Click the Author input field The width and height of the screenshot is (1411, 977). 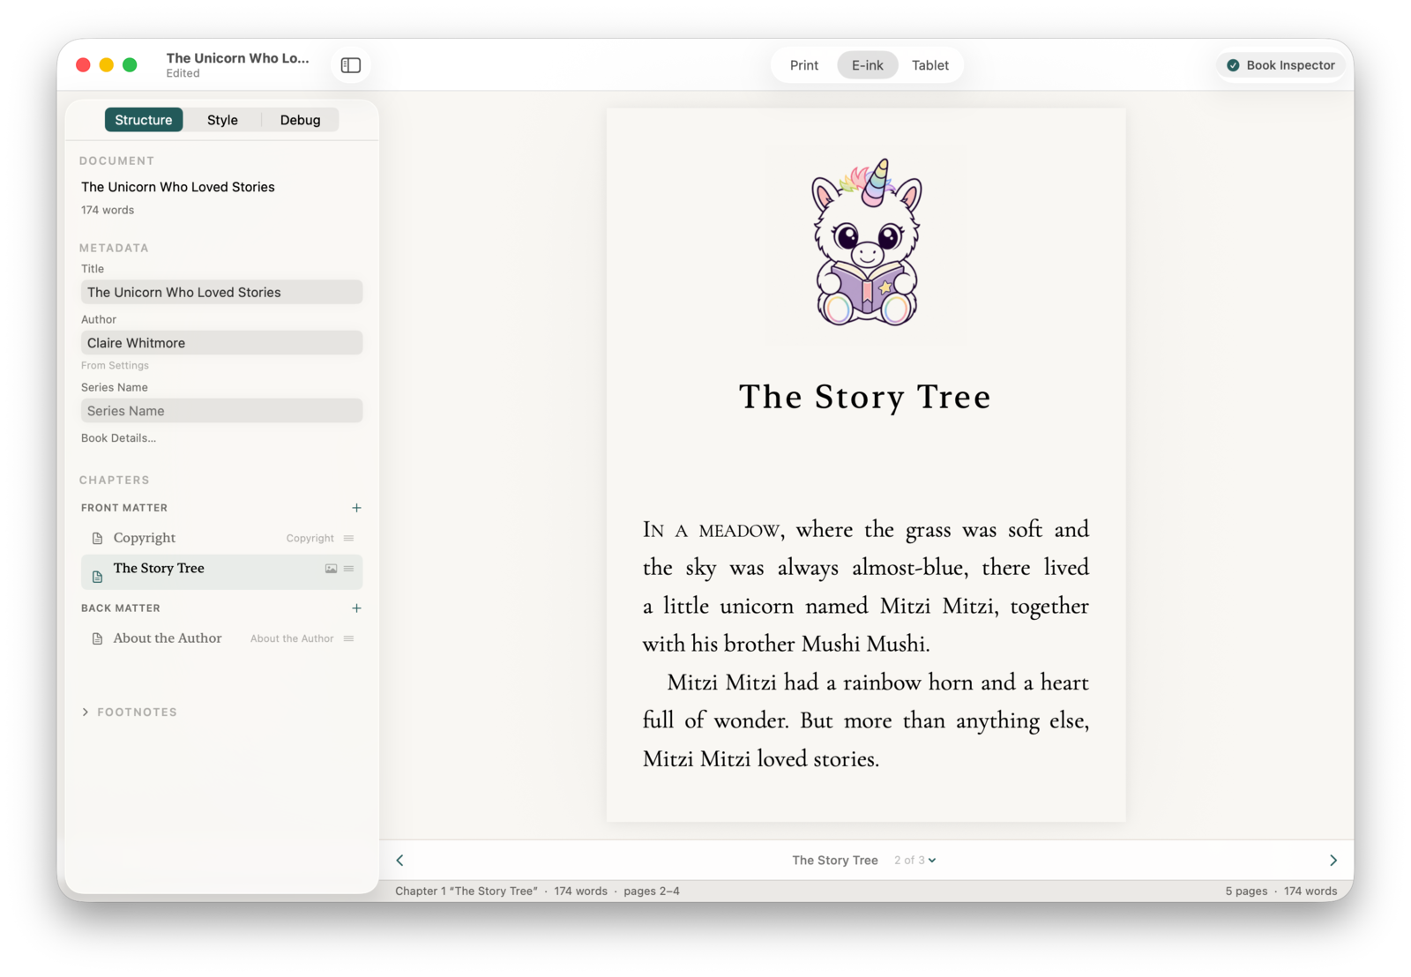[222, 343]
